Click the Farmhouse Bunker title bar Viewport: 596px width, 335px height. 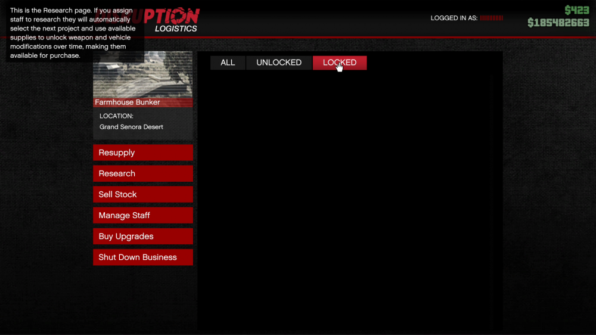coord(142,102)
